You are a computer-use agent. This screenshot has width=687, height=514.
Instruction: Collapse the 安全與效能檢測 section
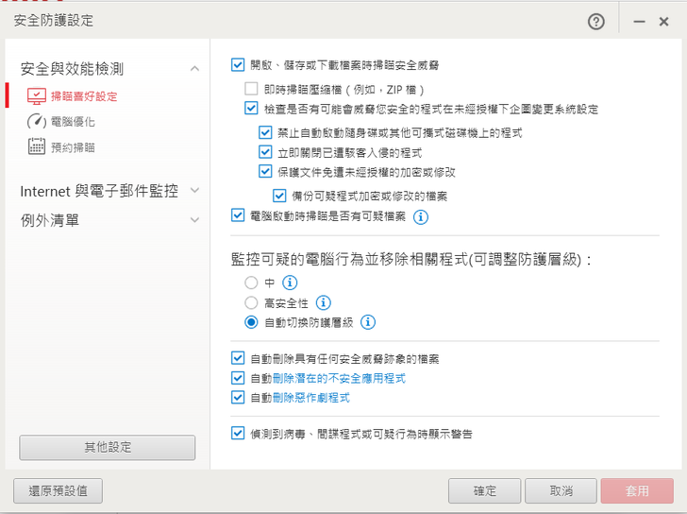click(194, 68)
